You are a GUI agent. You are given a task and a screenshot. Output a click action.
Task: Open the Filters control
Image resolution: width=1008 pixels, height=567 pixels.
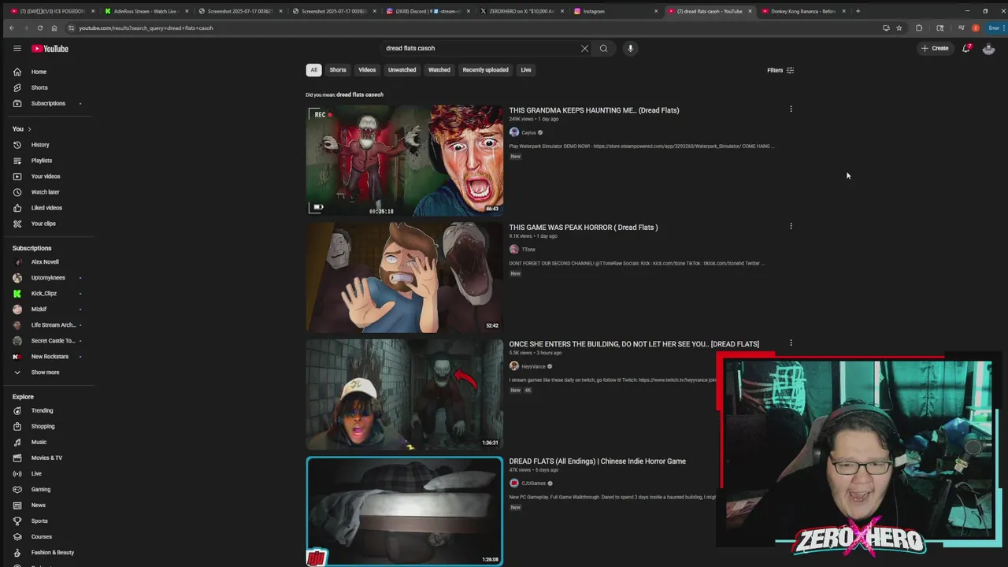[780, 70]
